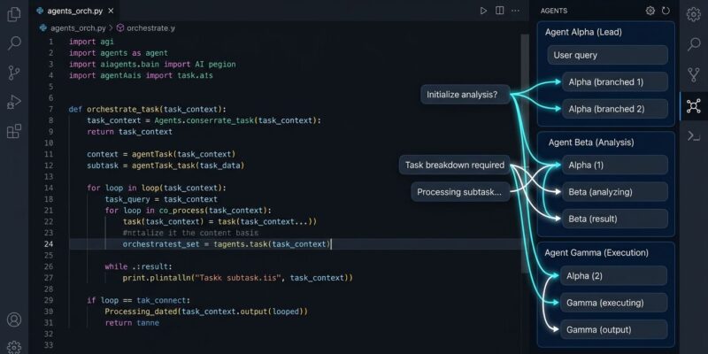Select the Gamma (output) node
Image resolution: width=708 pixels, height=354 pixels.
coord(613,329)
